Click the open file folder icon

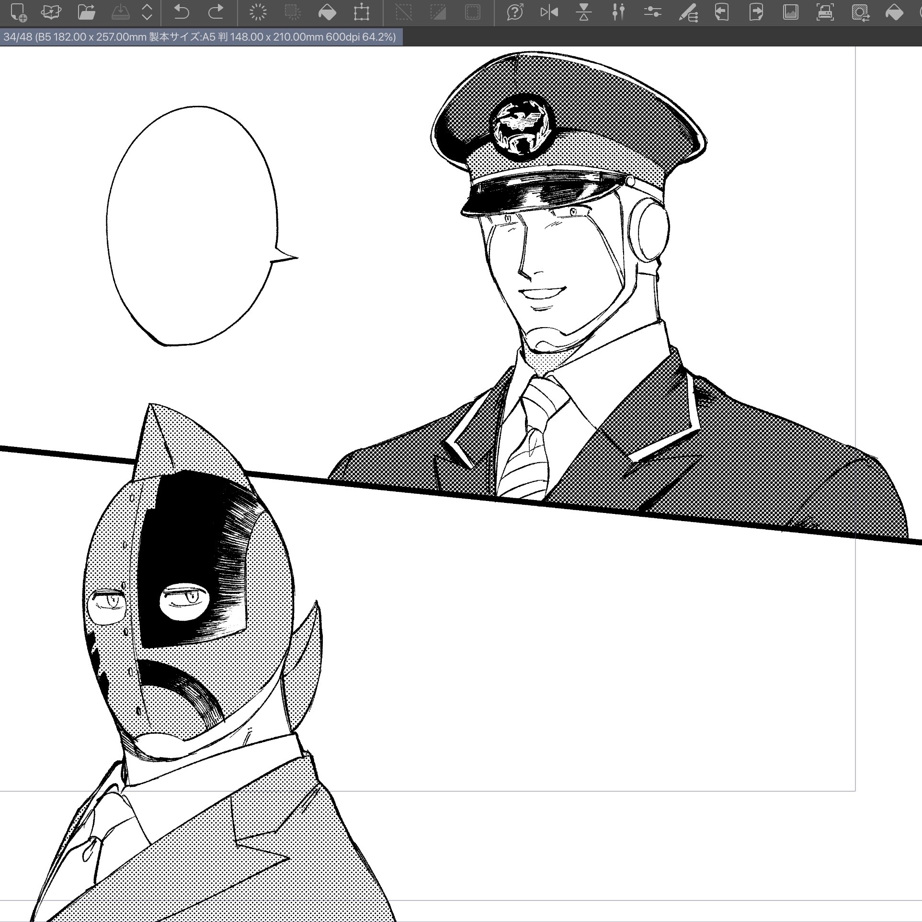(x=86, y=12)
